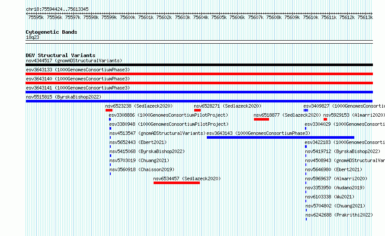Click the red bar under nsv6518877

click(x=261, y=119)
